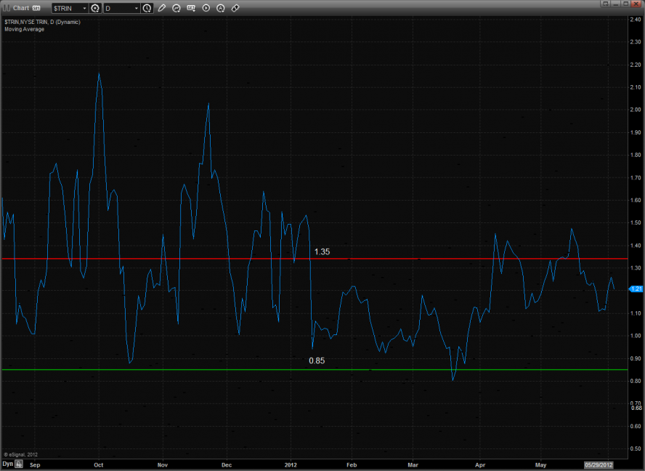Click the Moving Average study label

tap(24, 29)
